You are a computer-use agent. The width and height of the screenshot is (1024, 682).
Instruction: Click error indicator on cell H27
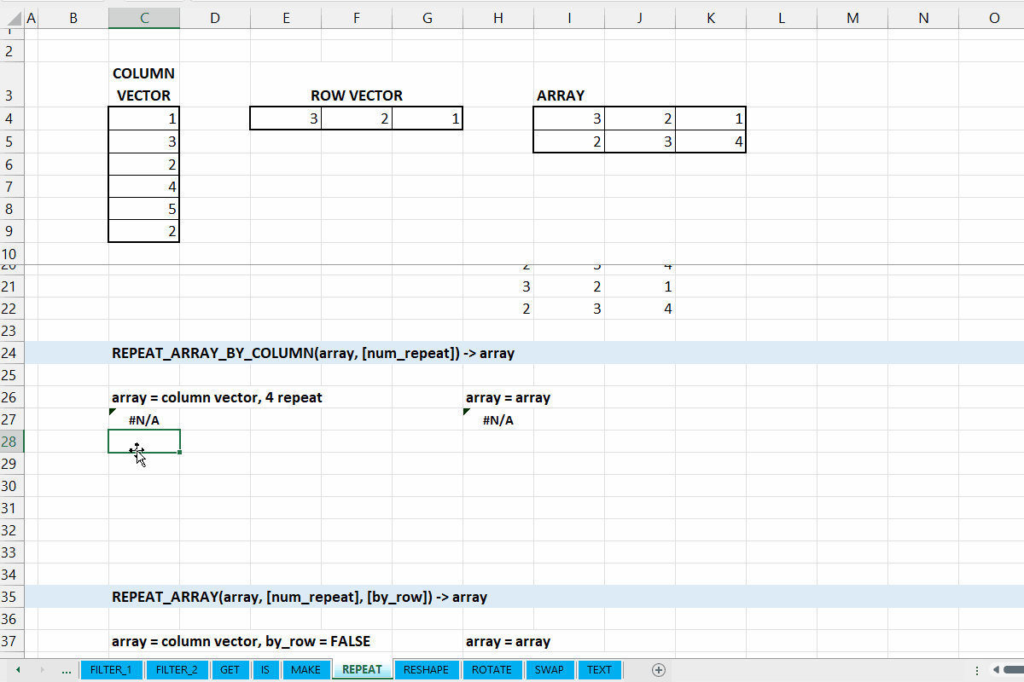tap(467, 412)
